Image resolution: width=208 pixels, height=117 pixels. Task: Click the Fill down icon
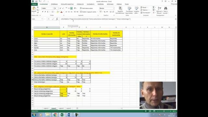(x=153, y=10)
